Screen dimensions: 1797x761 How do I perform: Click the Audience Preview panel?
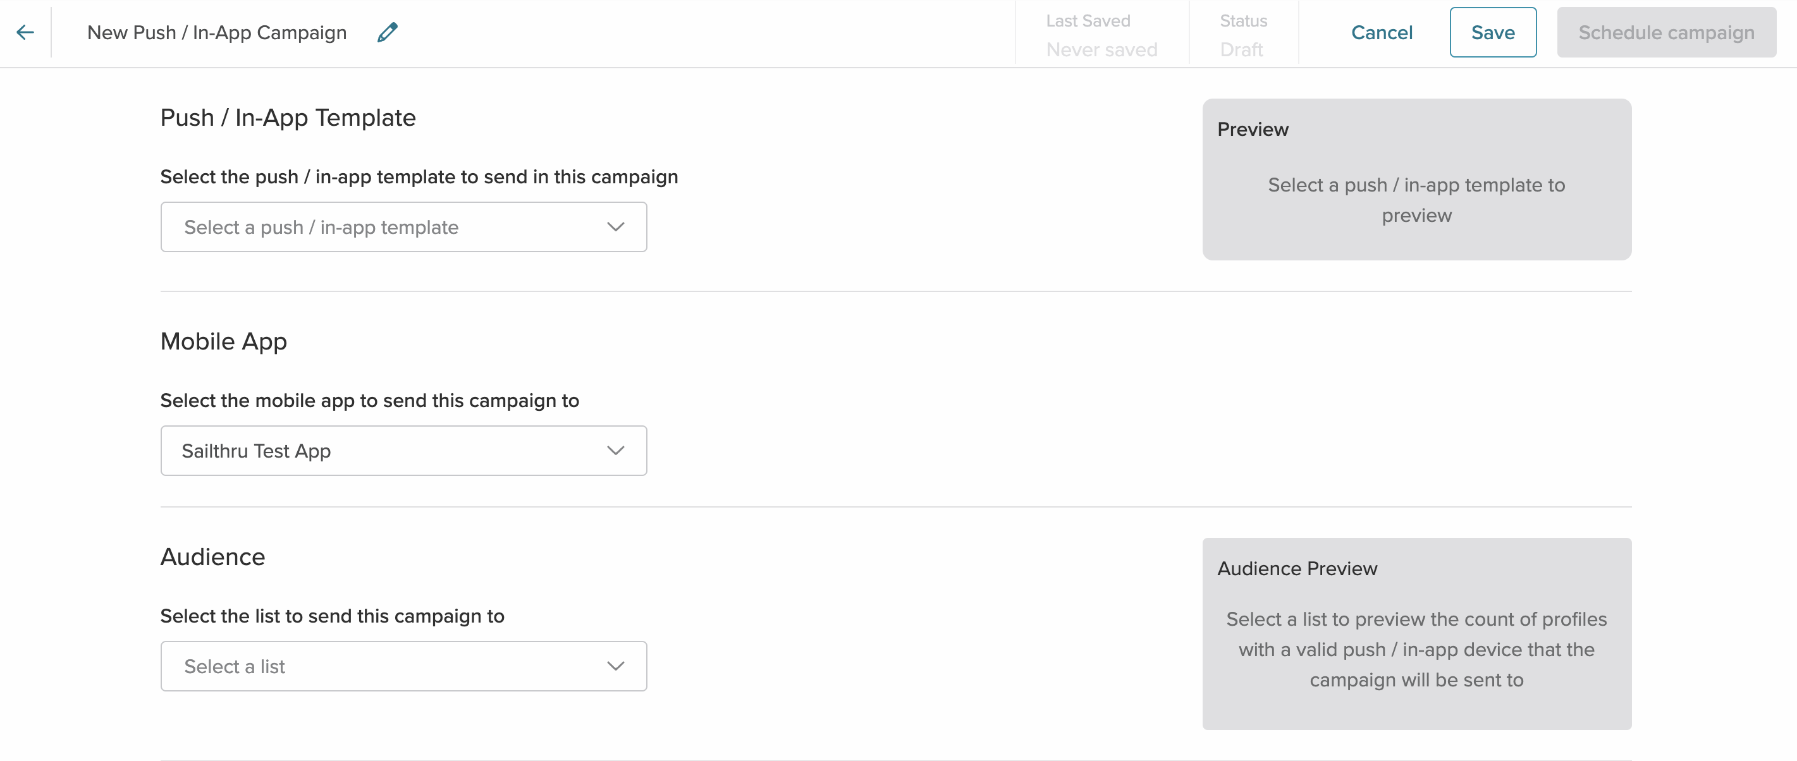click(1416, 633)
